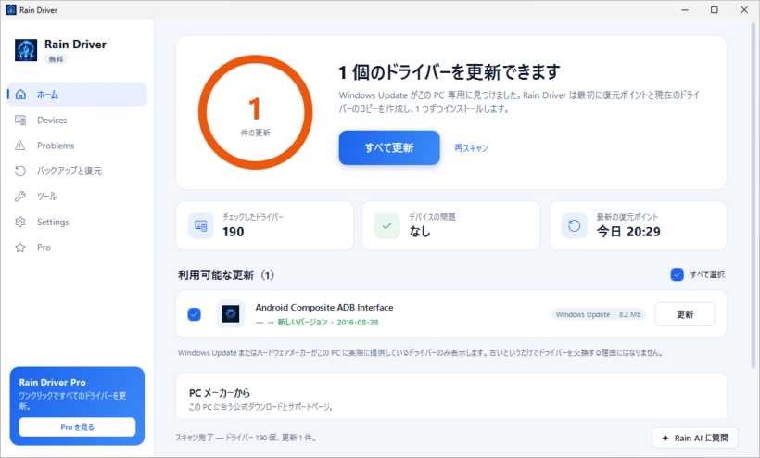Image resolution: width=760 pixels, height=458 pixels.
Task: Click the チェックしたドライバー 190 card
Action: 264,226
